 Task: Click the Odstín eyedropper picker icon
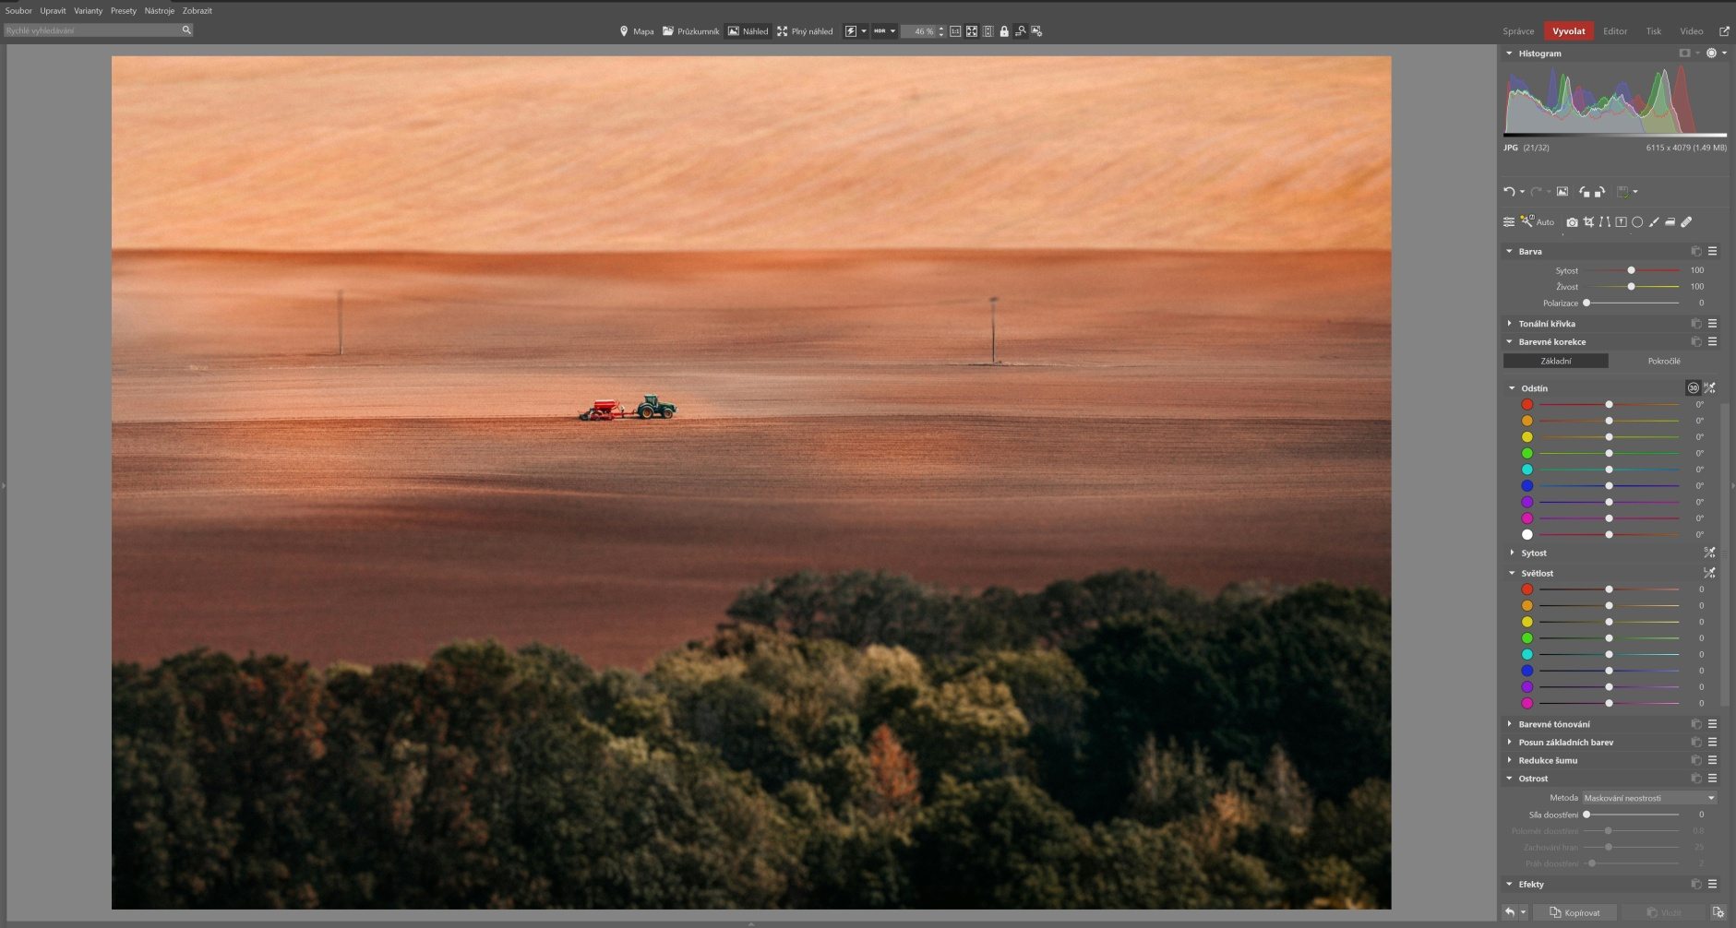[x=1709, y=388]
